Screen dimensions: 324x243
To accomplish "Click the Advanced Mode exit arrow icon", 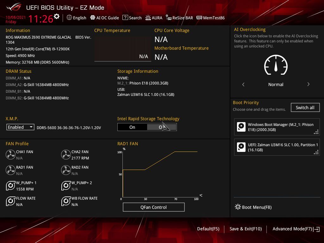I will 316,229.
